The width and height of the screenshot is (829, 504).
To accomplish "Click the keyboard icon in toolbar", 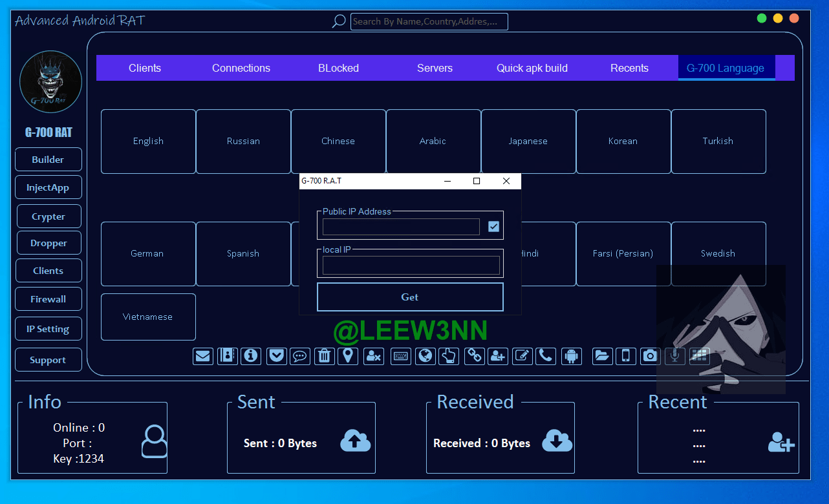I will pos(401,356).
